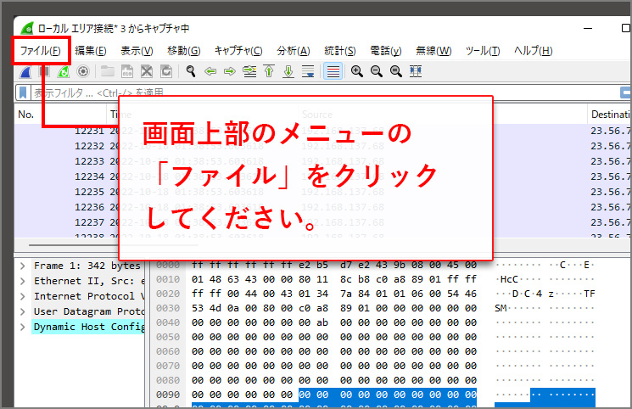Click ASCII text 'SM' in bytes pane
The height and width of the screenshot is (409, 632).
(501, 309)
